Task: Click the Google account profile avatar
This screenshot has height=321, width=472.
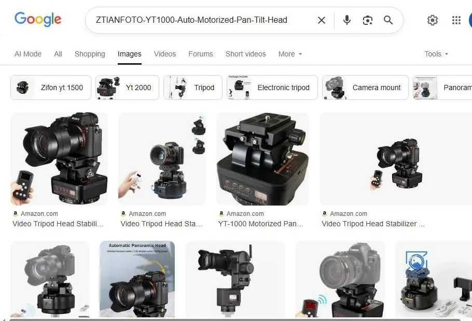Action: [x=469, y=20]
